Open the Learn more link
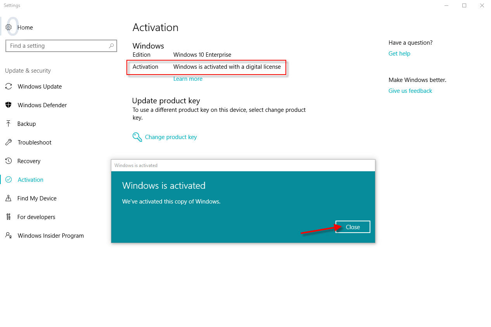Viewport: 491px width, 327px height. (x=188, y=79)
